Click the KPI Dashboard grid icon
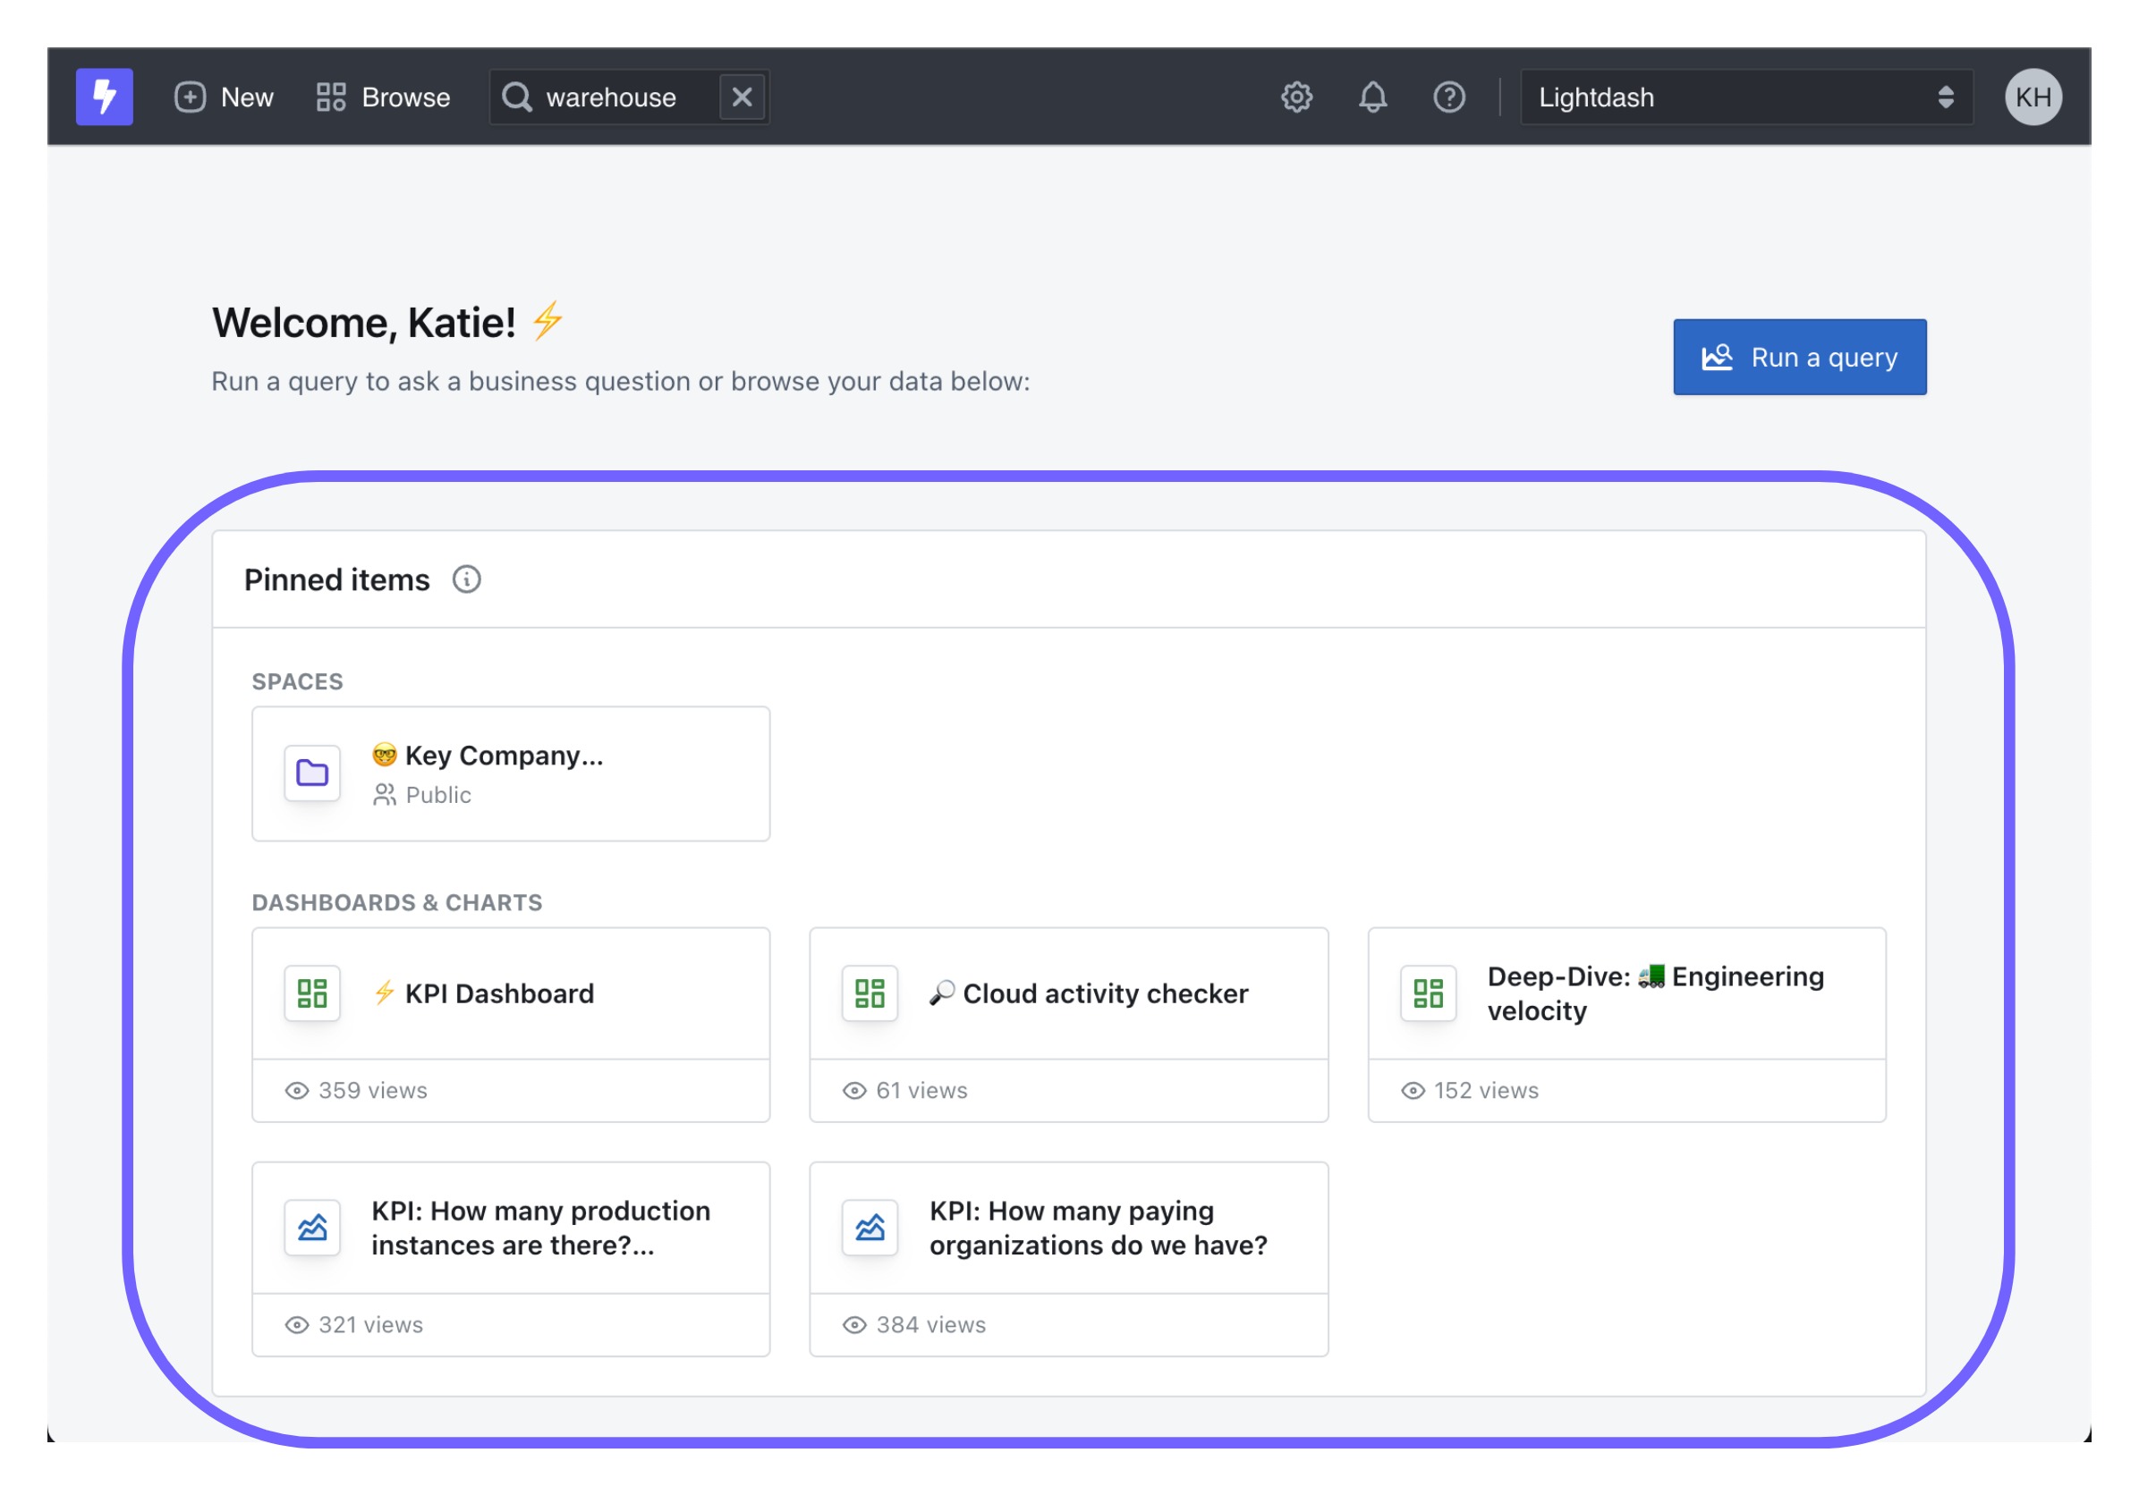 [314, 992]
